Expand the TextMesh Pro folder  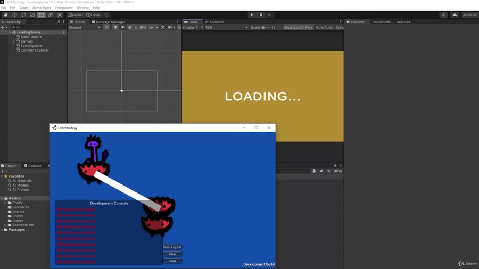point(5,225)
